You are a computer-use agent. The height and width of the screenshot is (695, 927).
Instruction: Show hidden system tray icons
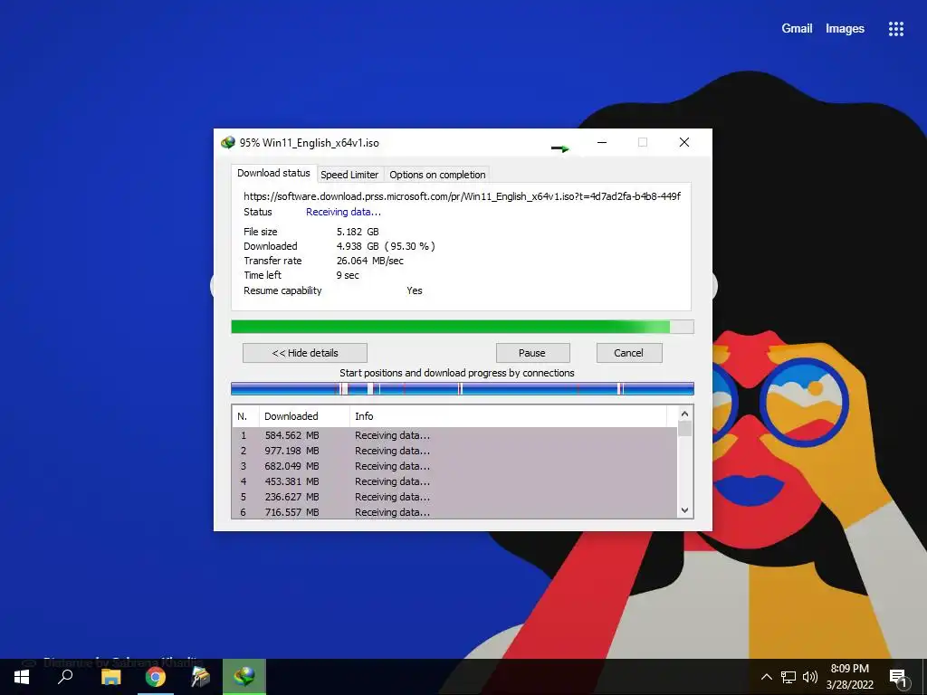pyautogui.click(x=766, y=677)
